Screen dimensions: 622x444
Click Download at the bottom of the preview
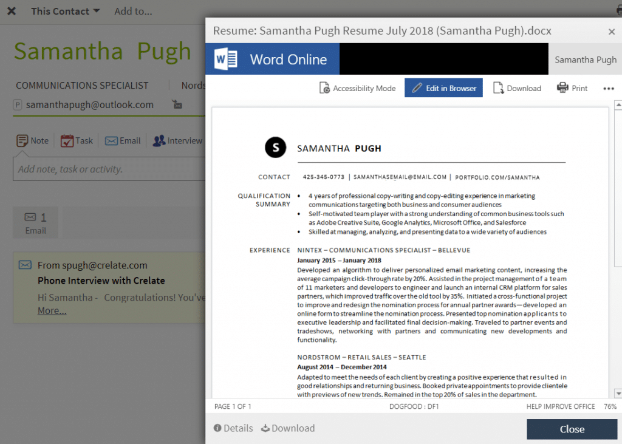click(288, 428)
